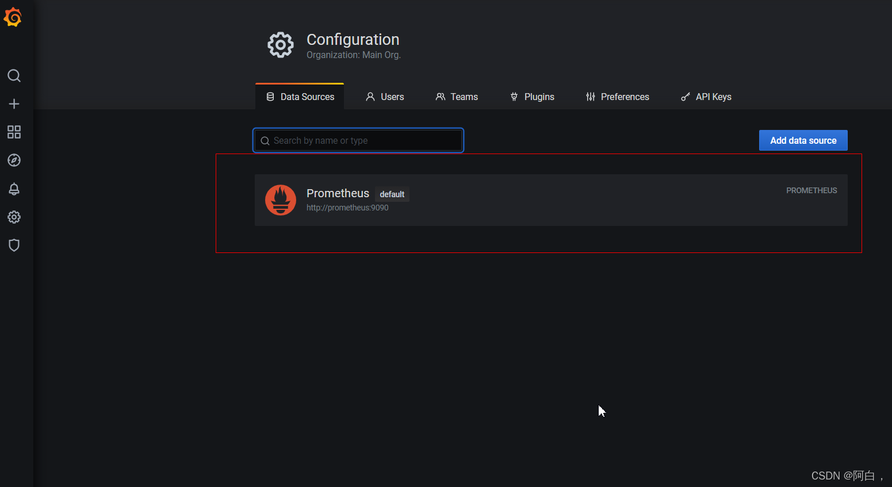Switch to the Users tab
Image resolution: width=892 pixels, height=487 pixels.
385,97
